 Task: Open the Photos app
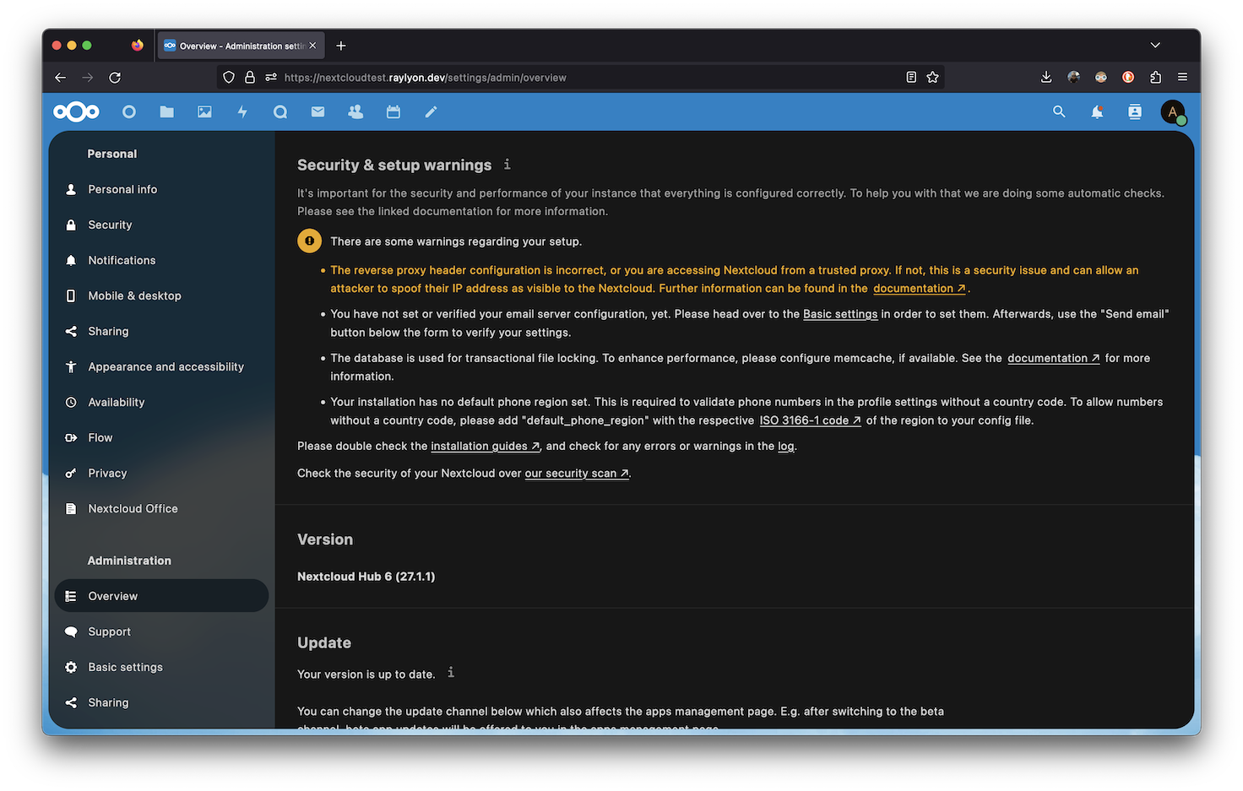[204, 111]
